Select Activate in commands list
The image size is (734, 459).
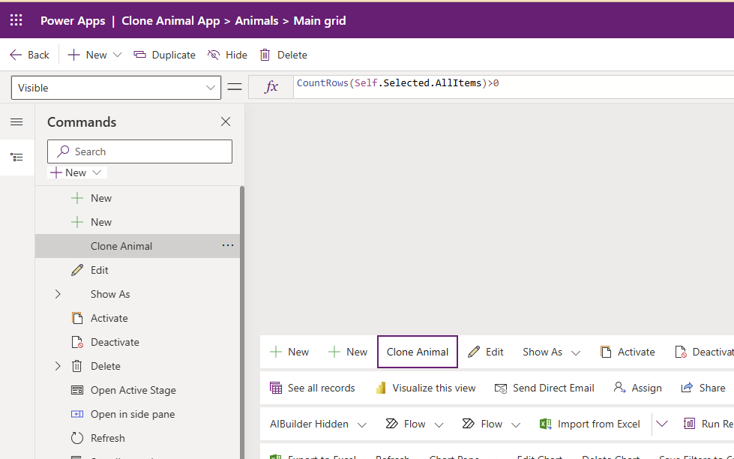tap(137, 318)
